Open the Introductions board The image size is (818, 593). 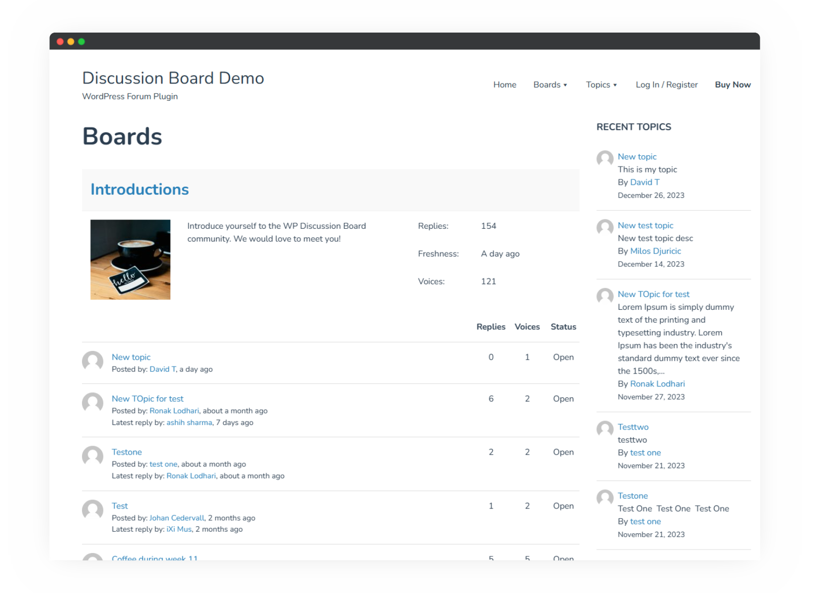pos(139,189)
